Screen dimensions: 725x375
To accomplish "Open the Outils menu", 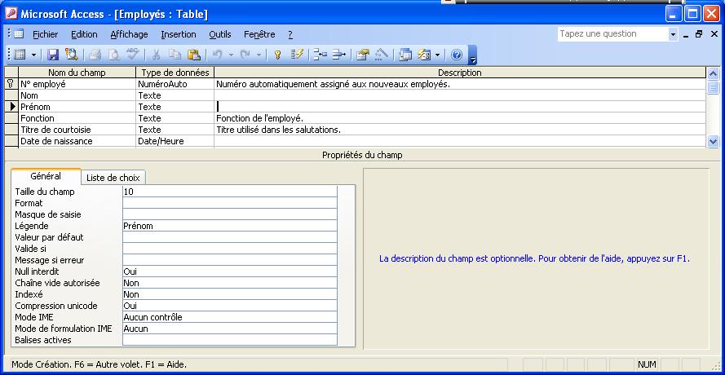I will pos(220,34).
